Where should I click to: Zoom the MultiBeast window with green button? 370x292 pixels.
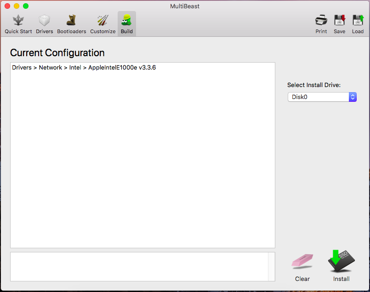click(26, 6)
